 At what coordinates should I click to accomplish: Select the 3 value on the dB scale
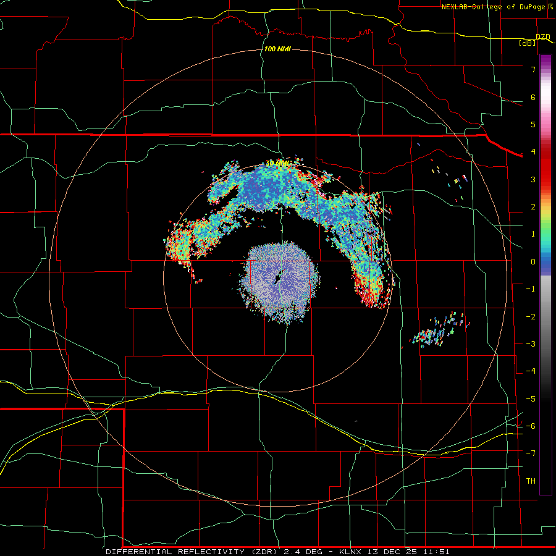533,179
